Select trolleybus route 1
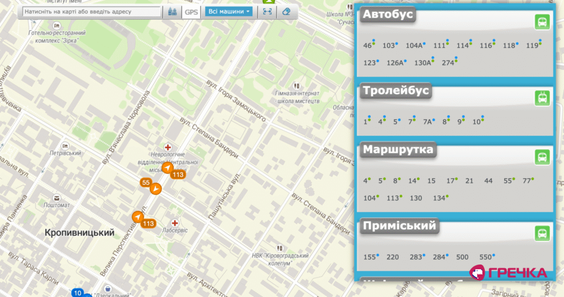The height and width of the screenshot is (297, 564). 366,122
